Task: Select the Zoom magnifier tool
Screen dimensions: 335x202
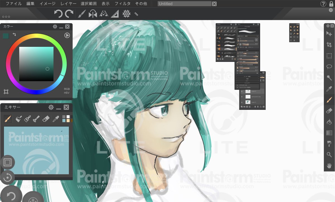Action: [x=329, y=155]
